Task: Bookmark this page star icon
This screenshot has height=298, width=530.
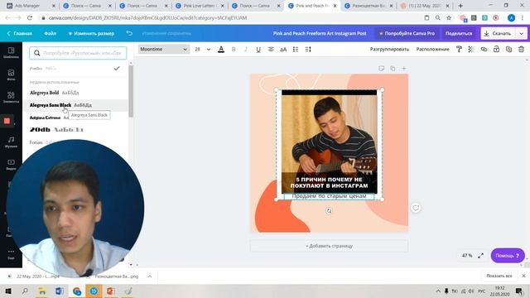Action: click(449, 18)
